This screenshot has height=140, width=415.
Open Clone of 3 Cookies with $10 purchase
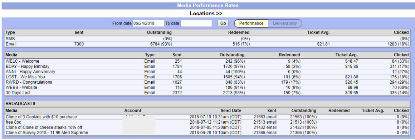click(41, 117)
